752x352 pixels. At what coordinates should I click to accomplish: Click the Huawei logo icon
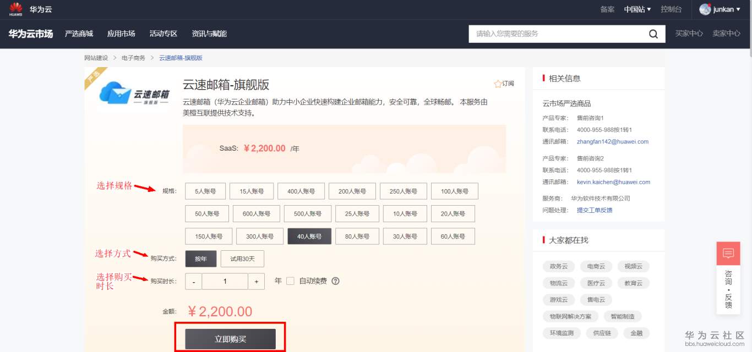click(15, 9)
